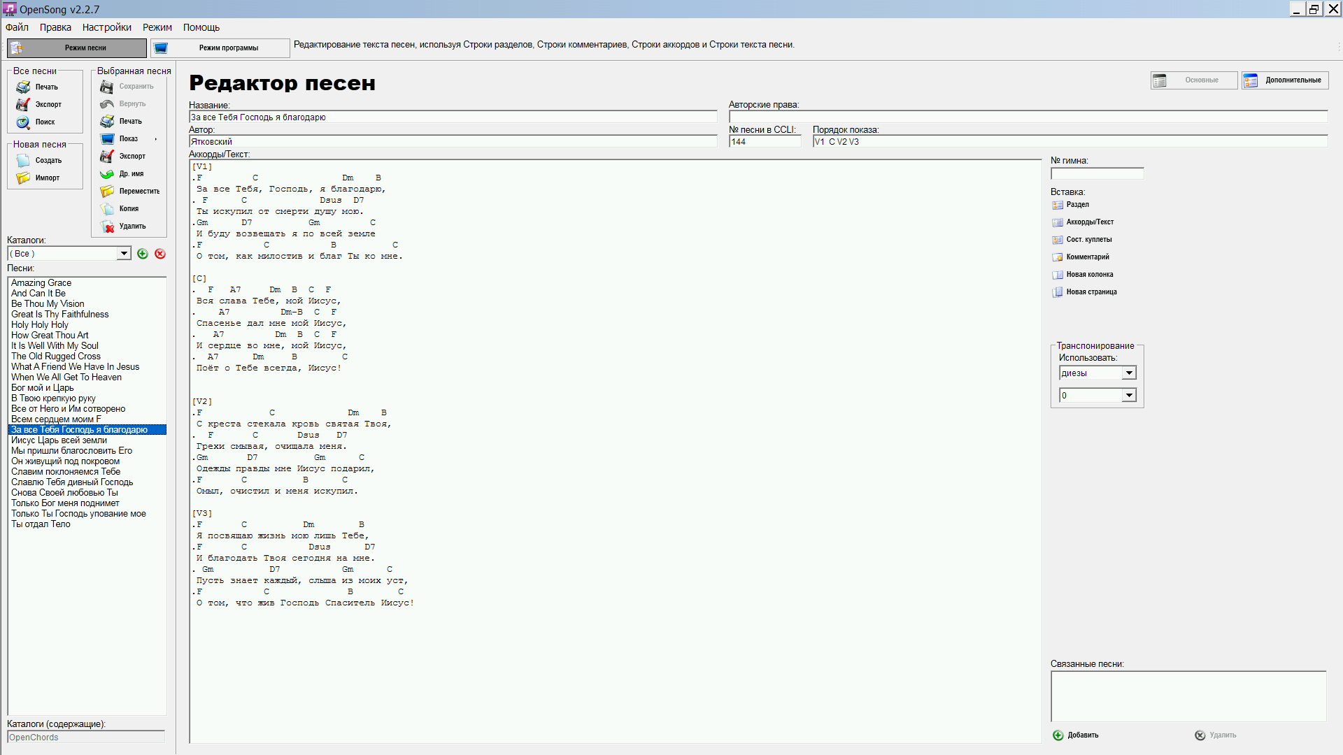Remove catalog with the red X icon
The width and height of the screenshot is (1343, 755).
160,254
